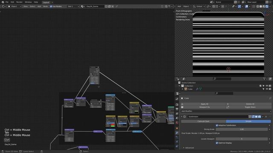Open the Scene properties tab

177,118
